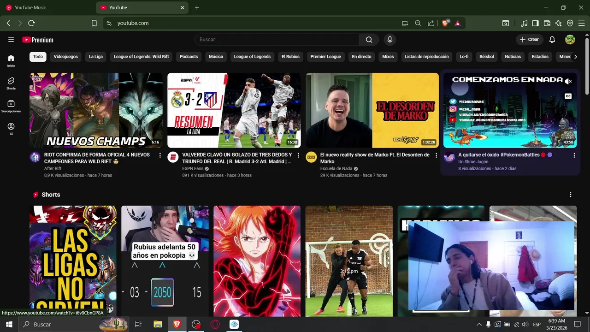Open Brave playlist music note icon
Image resolution: width=590 pixels, height=332 pixels.
point(524,23)
